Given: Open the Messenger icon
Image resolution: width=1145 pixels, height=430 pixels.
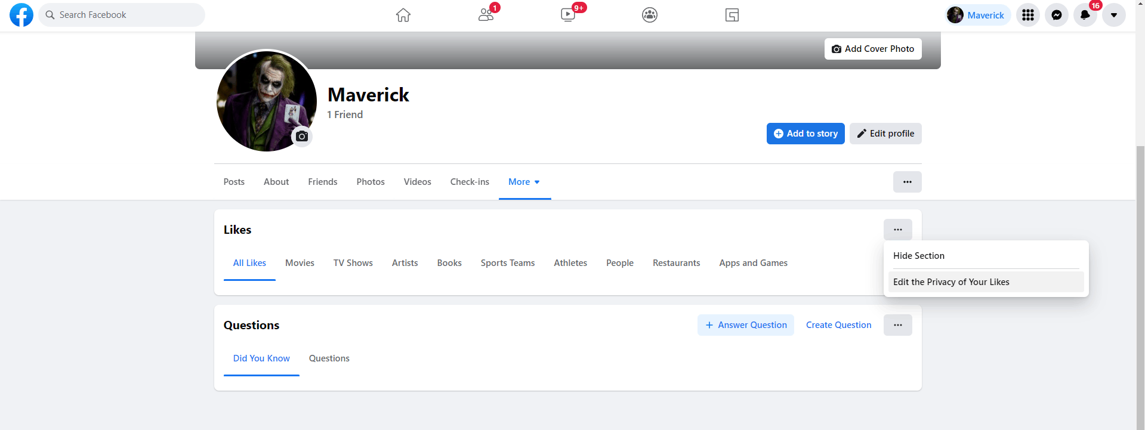Looking at the screenshot, I should tap(1057, 15).
